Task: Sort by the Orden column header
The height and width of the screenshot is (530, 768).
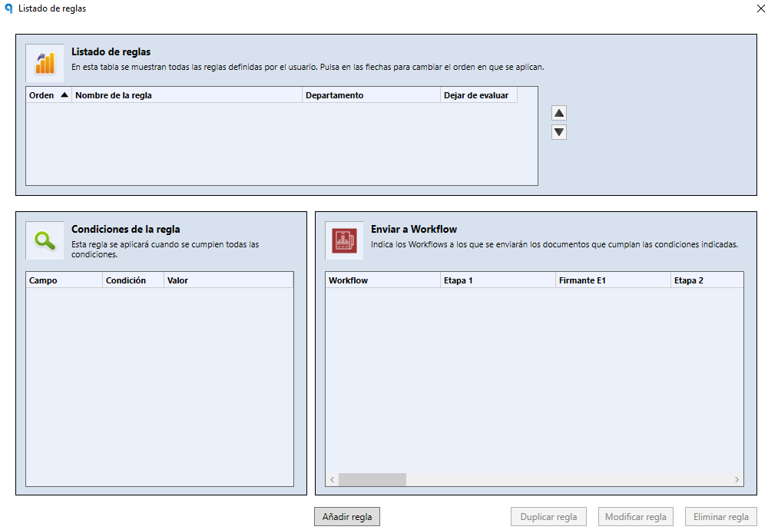Action: (x=48, y=95)
